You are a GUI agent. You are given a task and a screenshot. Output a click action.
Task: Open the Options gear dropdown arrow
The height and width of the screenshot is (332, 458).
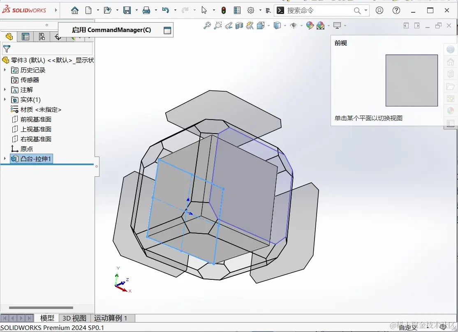(260, 10)
